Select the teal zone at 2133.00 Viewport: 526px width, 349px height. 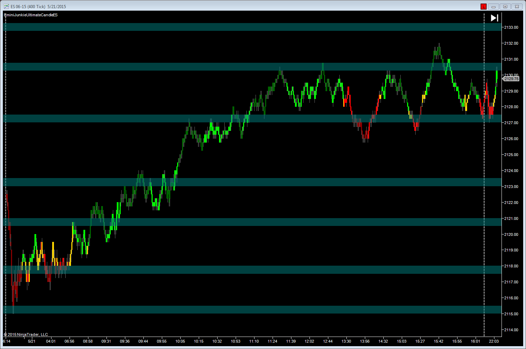point(252,27)
